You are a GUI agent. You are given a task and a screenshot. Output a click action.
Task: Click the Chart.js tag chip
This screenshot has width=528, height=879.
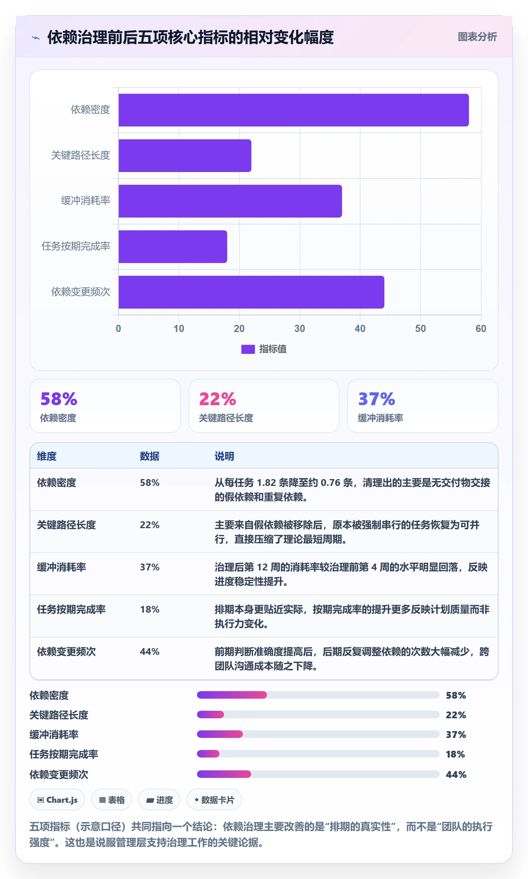click(x=57, y=800)
